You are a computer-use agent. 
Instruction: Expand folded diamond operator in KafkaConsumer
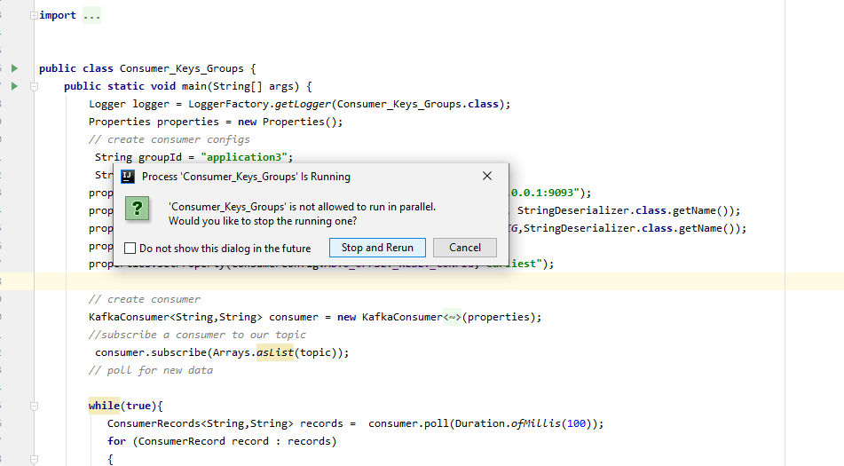(452, 317)
